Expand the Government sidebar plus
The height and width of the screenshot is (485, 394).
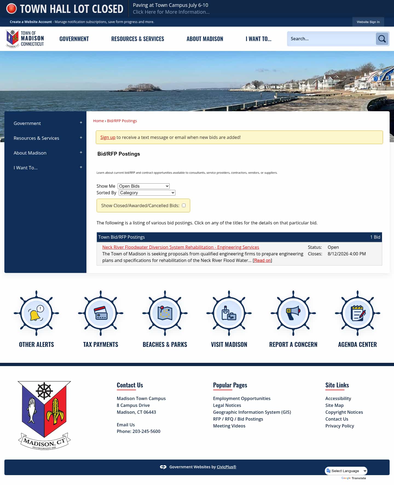[81, 123]
